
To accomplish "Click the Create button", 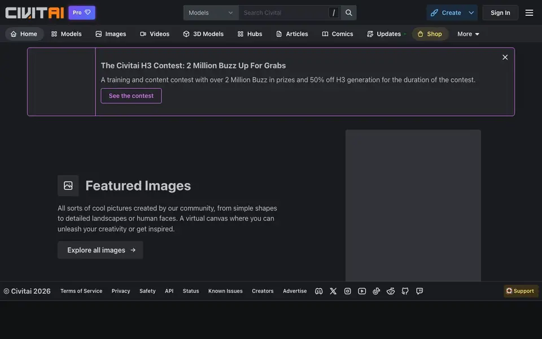I will point(446,13).
